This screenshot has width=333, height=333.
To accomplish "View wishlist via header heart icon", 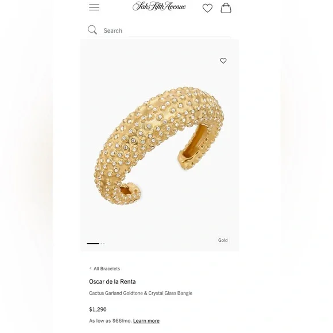I will click(x=207, y=8).
